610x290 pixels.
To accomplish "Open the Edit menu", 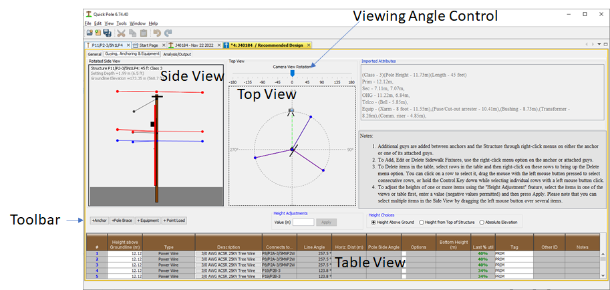I will (98, 23).
